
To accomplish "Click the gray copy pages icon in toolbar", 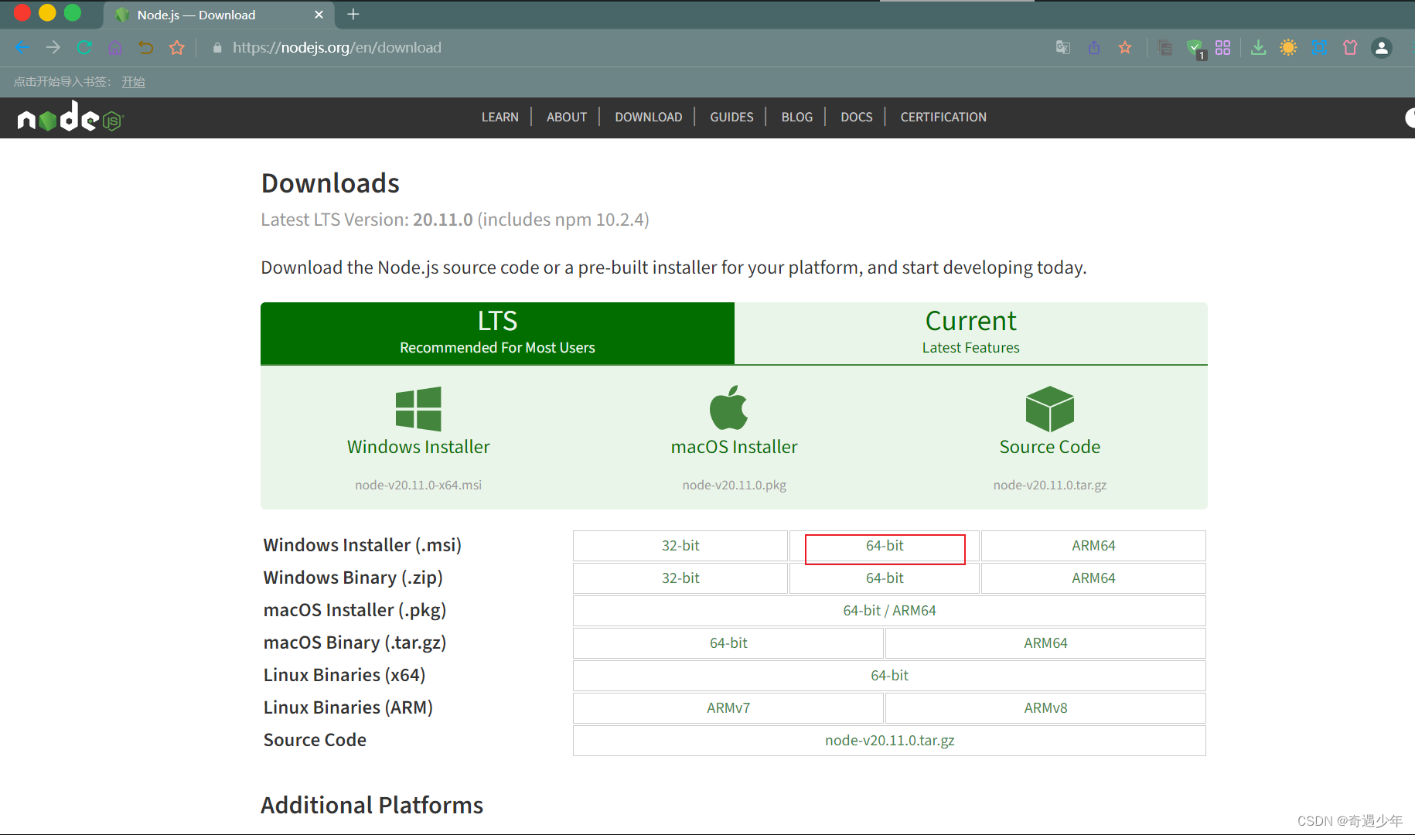I will pyautogui.click(x=1165, y=47).
